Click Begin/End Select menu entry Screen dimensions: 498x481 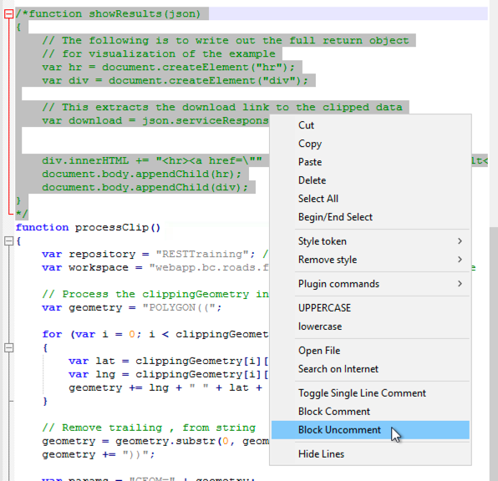370,217
